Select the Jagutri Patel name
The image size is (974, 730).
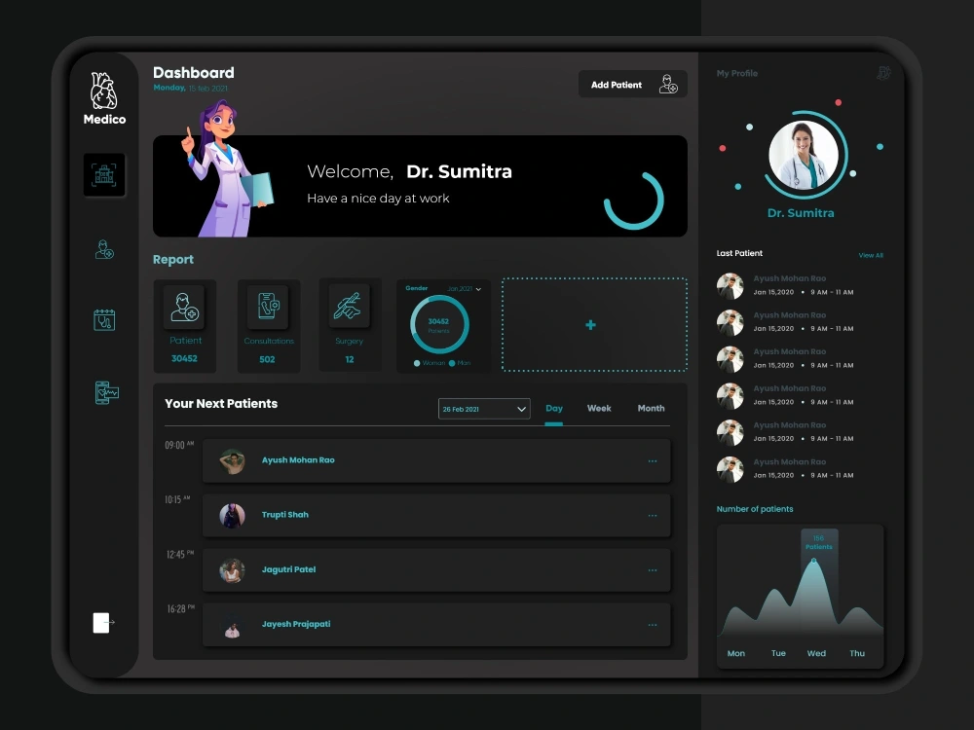pos(289,569)
